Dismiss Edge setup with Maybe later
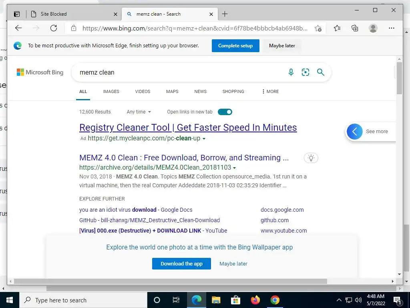410x308 pixels. coord(282,46)
